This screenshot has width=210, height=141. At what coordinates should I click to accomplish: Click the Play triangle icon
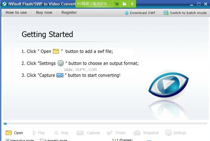[x=34, y=133]
